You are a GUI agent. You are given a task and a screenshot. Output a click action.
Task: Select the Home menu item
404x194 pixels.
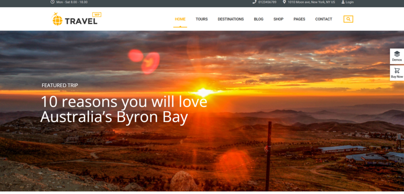tap(180, 19)
